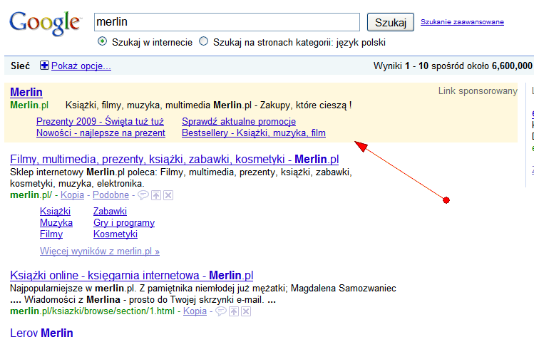This screenshot has height=337, width=534.
Task: Open the 'Zabawki' sitelink
Action: [110, 212]
